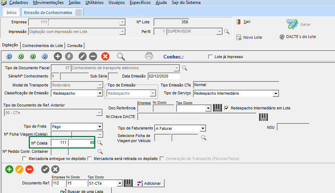Close Emissão de Conhecimentos tab
This screenshot has width=335, height=193.
coord(79,12)
